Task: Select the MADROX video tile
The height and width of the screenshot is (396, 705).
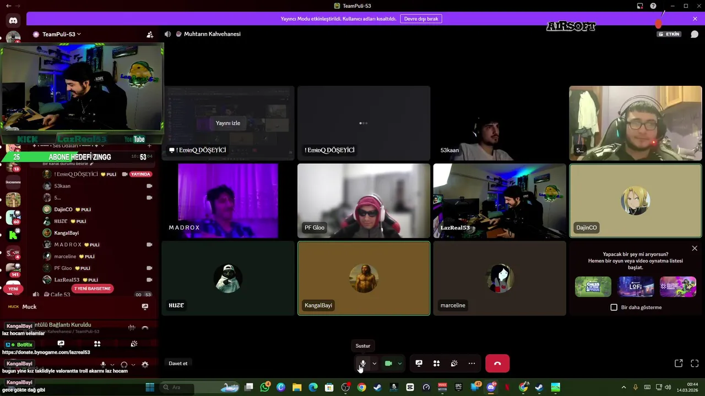Action: 228,201
